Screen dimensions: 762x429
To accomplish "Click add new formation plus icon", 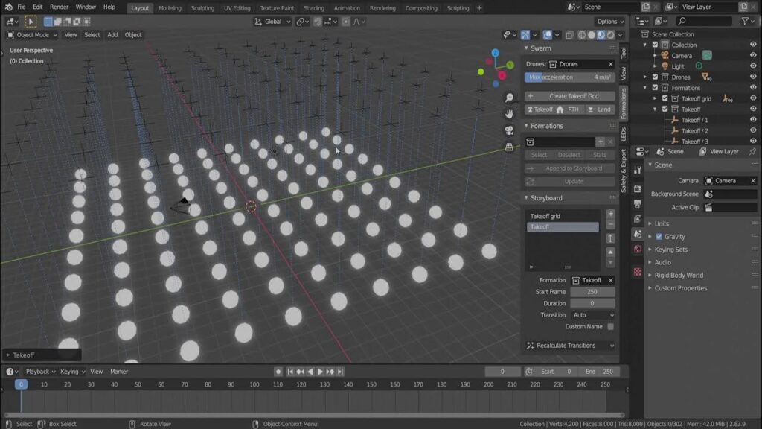I will tap(601, 142).
